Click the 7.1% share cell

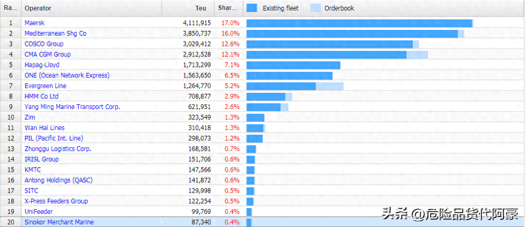point(232,64)
